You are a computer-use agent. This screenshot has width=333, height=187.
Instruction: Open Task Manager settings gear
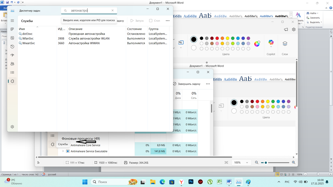click(12, 127)
